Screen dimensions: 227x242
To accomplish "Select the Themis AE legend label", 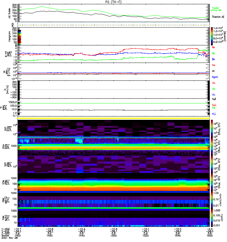I will [x=218, y=17].
